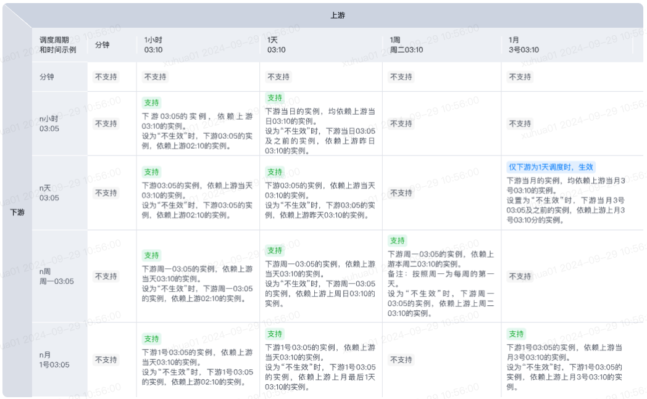Screen dimensions: 647x399
Task: Click 不支持 in n周 row, 1月 column
Action: coord(520,276)
